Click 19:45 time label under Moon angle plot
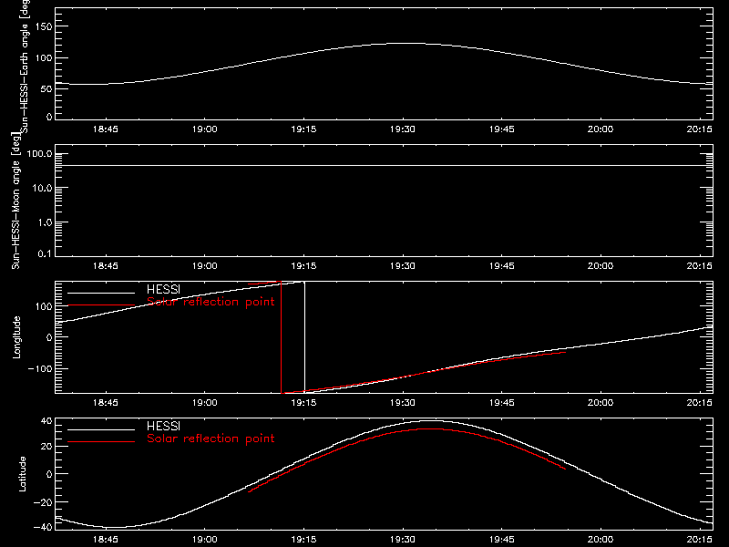 [502, 266]
